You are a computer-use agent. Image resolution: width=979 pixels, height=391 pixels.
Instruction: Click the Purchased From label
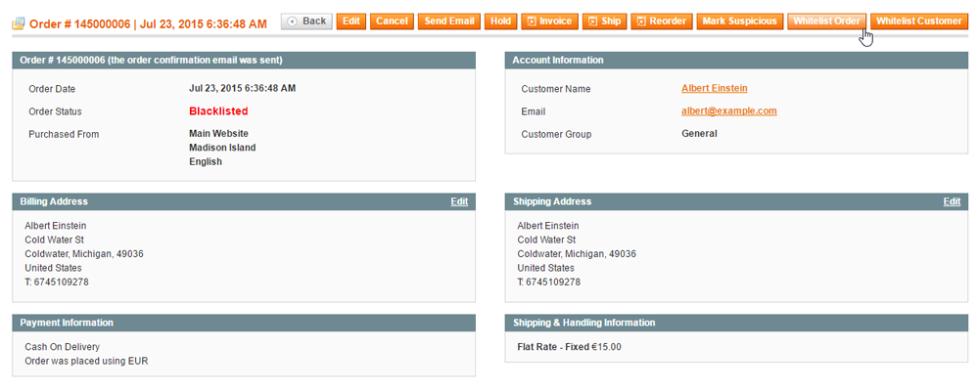[x=64, y=134]
